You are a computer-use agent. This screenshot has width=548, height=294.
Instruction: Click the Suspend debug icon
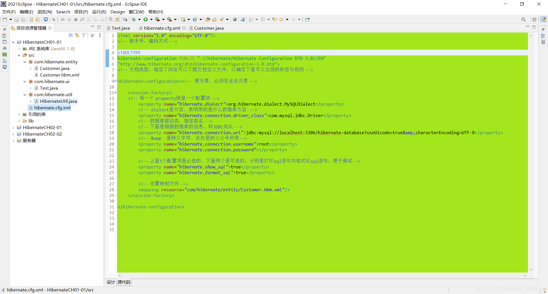[x=69, y=19]
